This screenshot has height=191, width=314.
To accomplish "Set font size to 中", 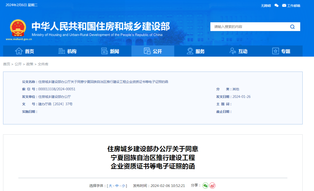I will tap(117, 186).
